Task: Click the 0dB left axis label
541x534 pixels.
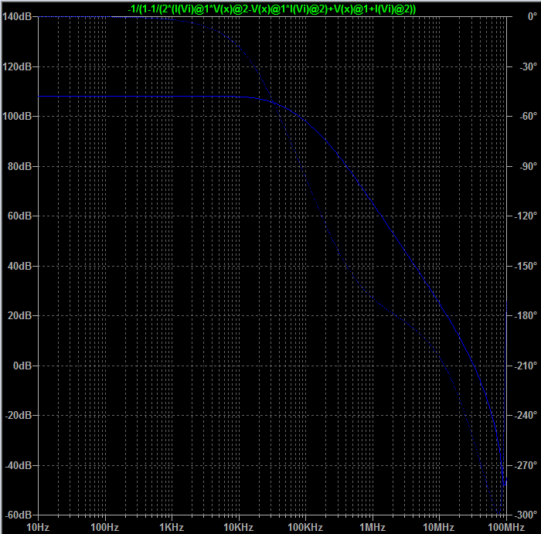Action: [22, 366]
